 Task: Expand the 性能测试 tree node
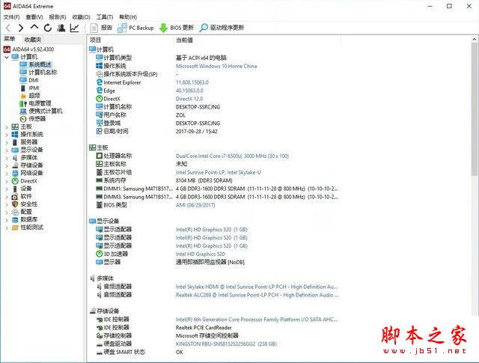tap(7, 228)
